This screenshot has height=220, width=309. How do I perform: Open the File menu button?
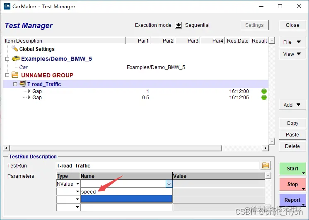[292, 42]
